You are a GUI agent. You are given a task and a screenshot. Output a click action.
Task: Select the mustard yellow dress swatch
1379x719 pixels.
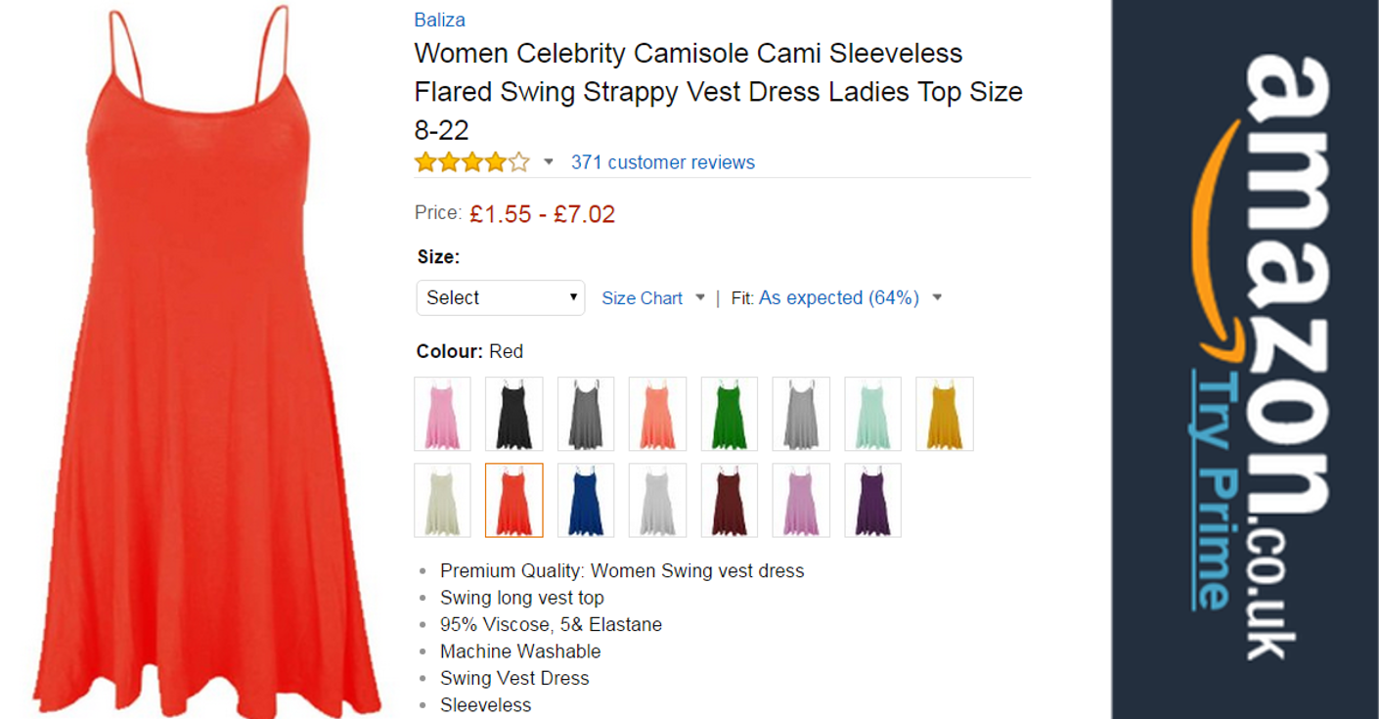click(944, 414)
